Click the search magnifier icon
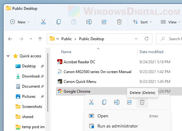 click(x=163, y=39)
